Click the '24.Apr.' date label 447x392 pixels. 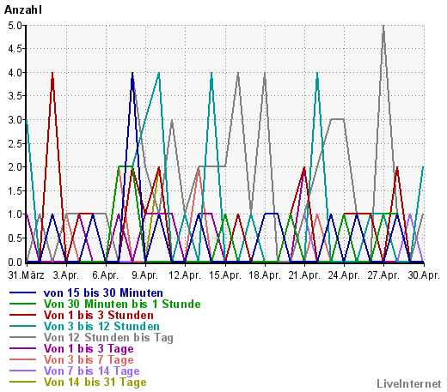344,275
